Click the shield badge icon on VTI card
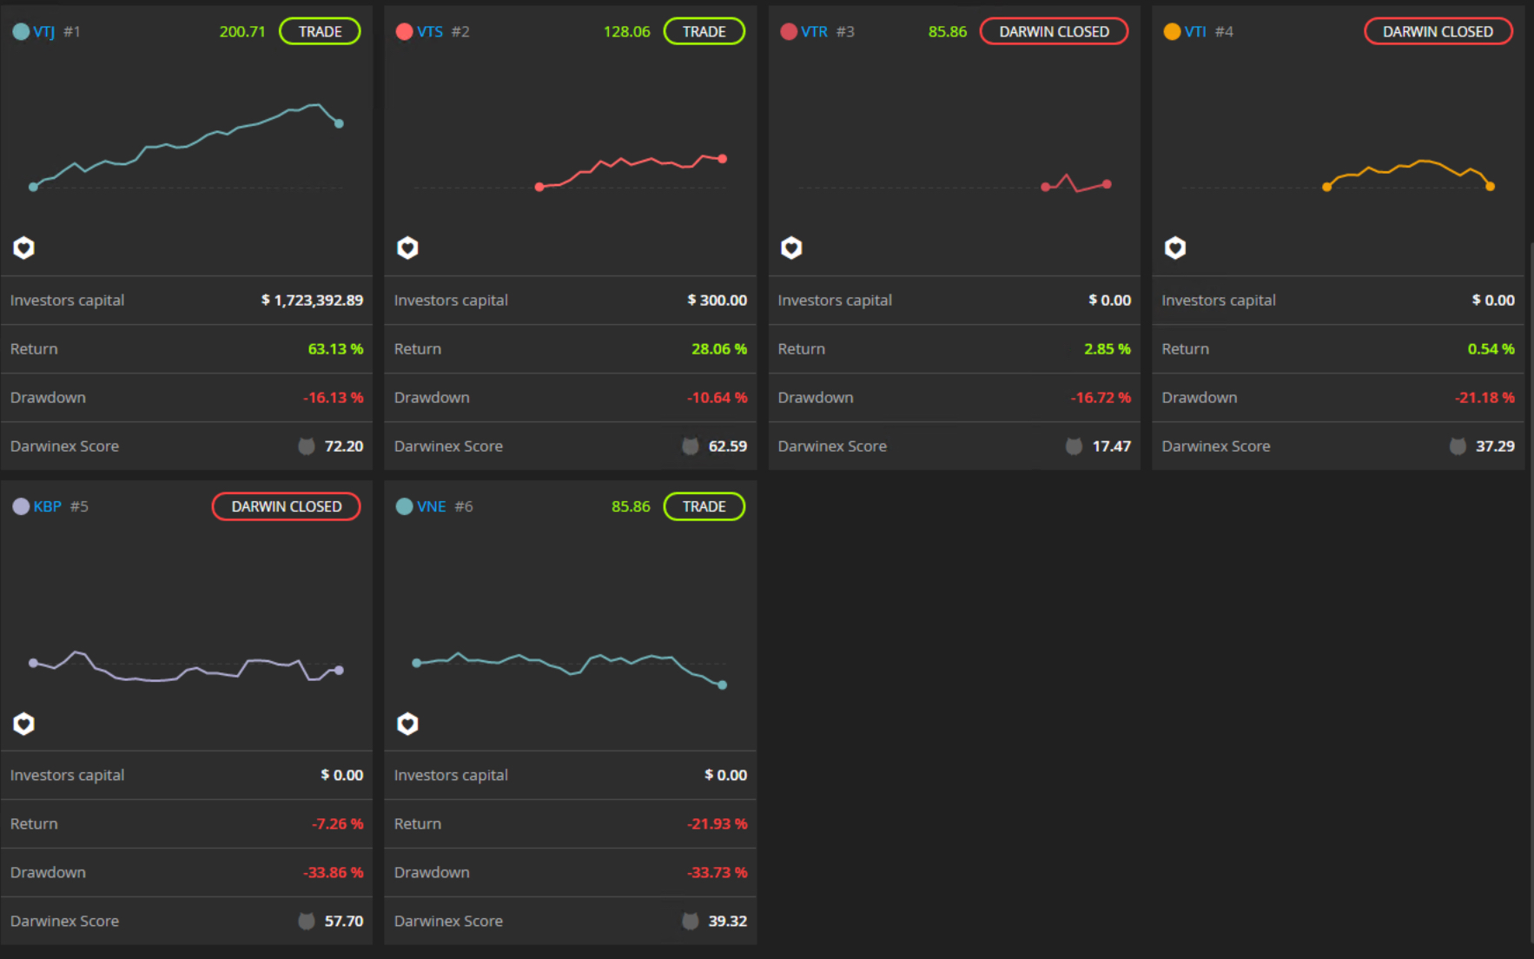This screenshot has width=1534, height=959. [x=1175, y=248]
